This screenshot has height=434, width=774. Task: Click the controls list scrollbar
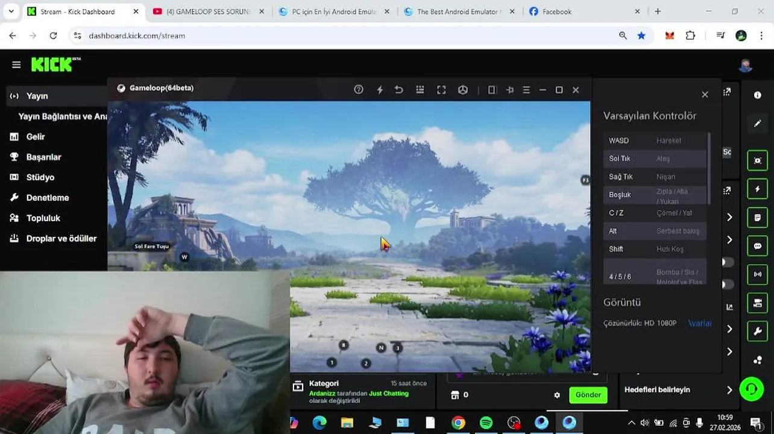point(709,168)
